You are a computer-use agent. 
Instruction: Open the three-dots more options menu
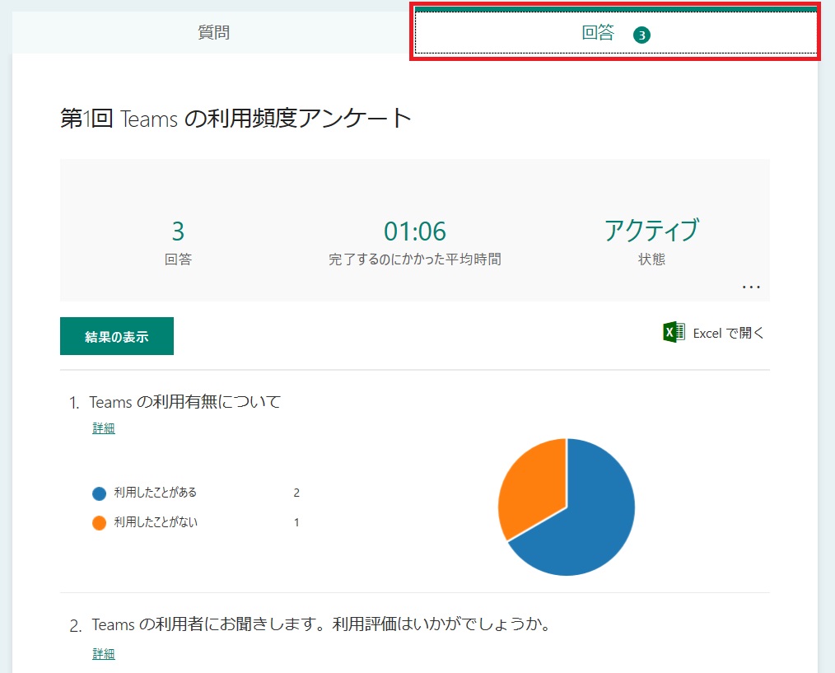click(751, 287)
